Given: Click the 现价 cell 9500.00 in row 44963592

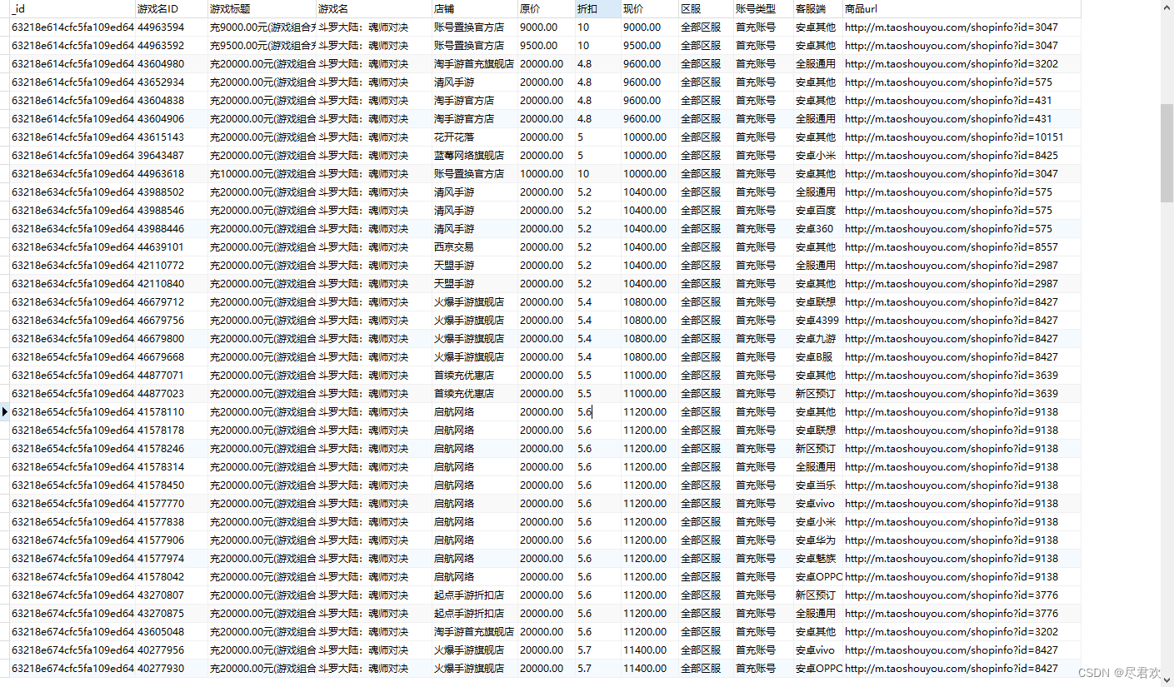Looking at the screenshot, I should pyautogui.click(x=650, y=46).
